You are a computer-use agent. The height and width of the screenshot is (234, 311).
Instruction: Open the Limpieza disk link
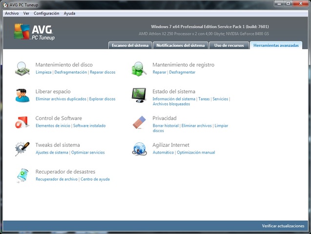pos(43,72)
